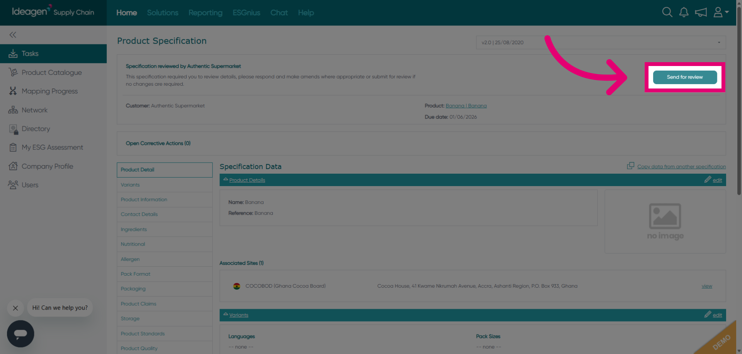Click the due date 01/06/2026
Screen dimensions: 742x354
pyautogui.click(x=463, y=117)
